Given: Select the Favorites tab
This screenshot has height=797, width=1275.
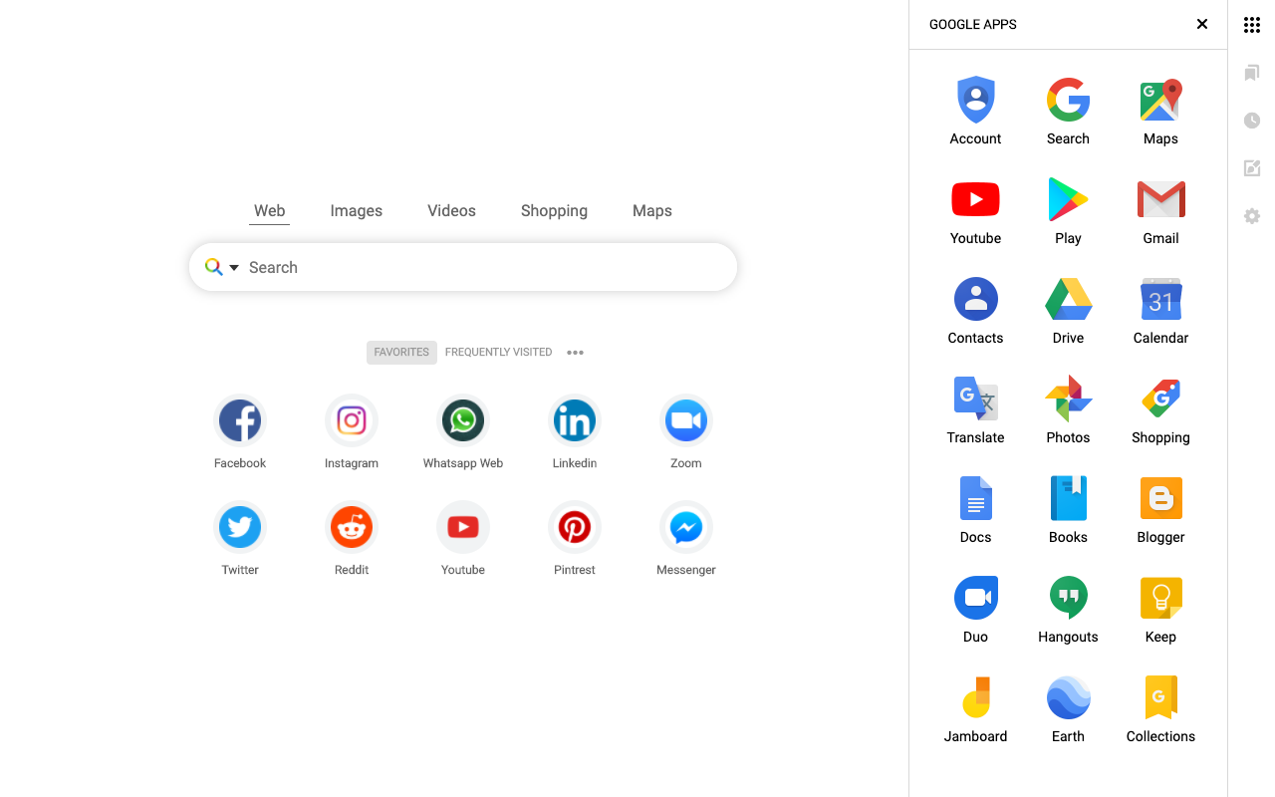Looking at the screenshot, I should [x=401, y=353].
